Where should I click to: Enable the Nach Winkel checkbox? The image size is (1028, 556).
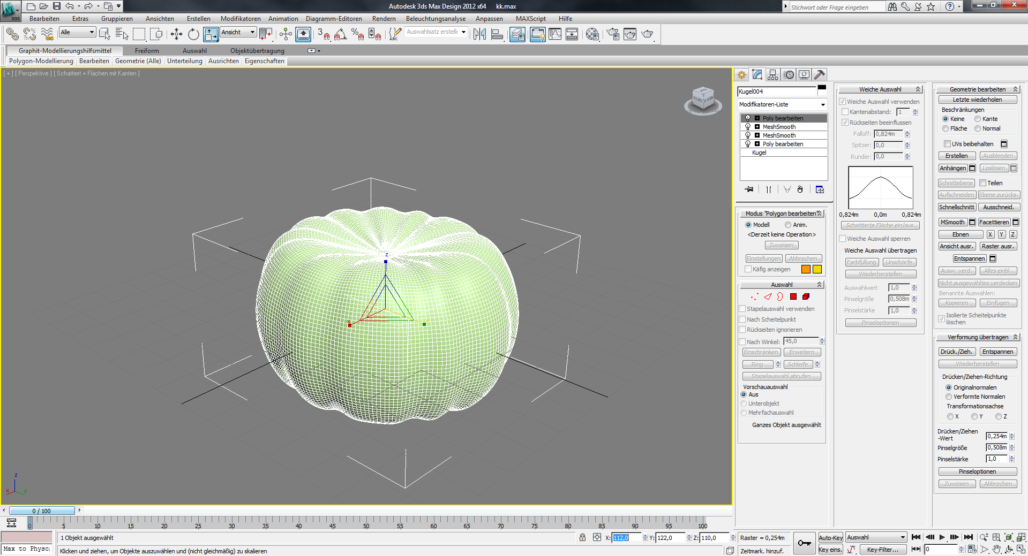(742, 341)
